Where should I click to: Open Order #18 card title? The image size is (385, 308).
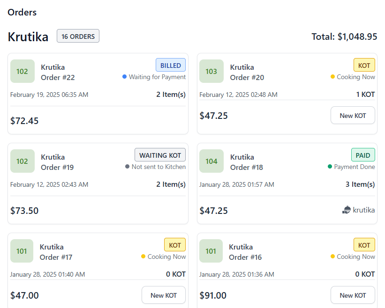tap(247, 168)
